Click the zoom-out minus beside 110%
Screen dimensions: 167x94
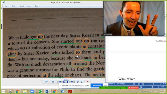pyautogui.click(x=147, y=84)
